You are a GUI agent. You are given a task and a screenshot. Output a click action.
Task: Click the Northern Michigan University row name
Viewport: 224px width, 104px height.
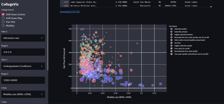click(84, 6)
